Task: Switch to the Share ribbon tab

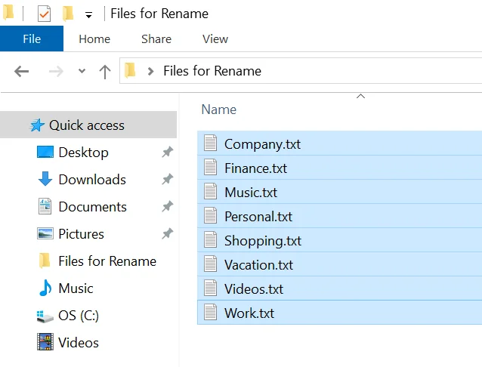Action: tap(156, 39)
